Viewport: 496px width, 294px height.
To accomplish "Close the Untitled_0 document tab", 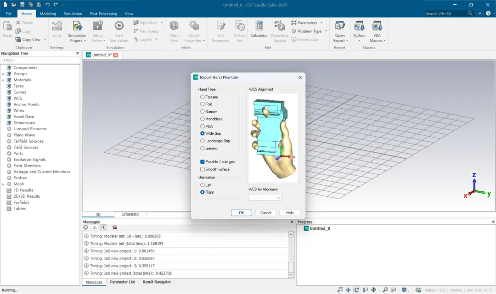I will 116,55.
